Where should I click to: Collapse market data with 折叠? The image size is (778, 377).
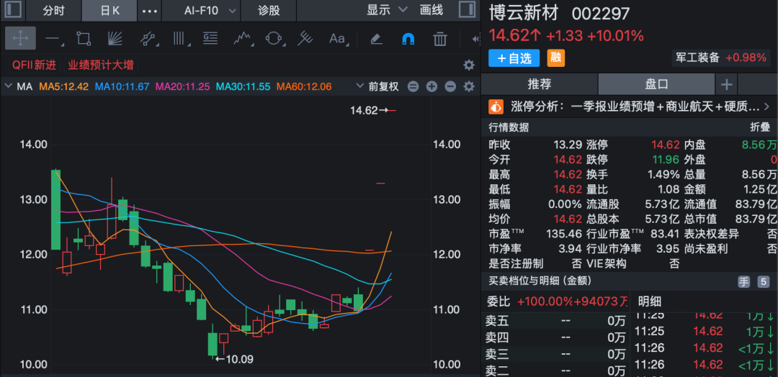pos(760,127)
